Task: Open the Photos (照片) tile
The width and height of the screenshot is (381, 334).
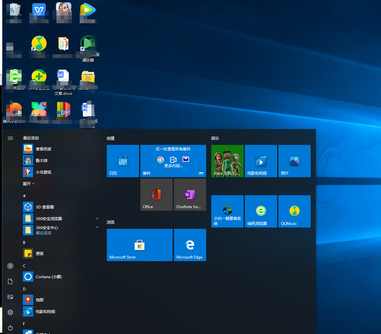Action: coord(294,161)
